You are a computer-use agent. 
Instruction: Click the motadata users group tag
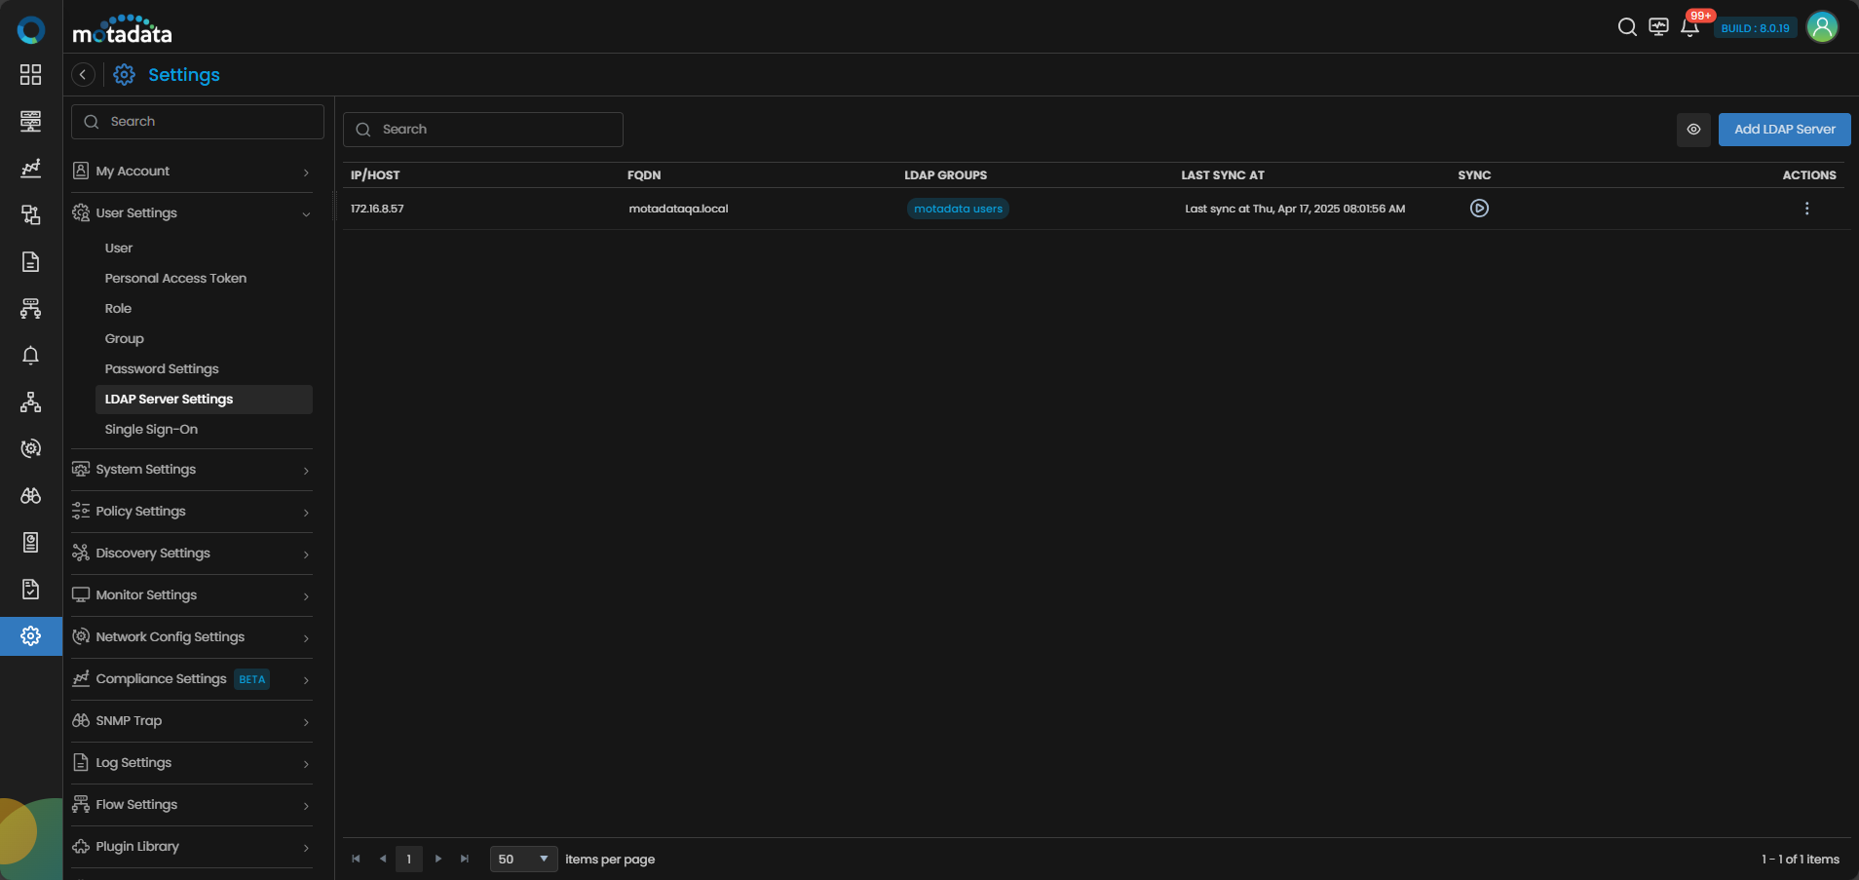[958, 209]
